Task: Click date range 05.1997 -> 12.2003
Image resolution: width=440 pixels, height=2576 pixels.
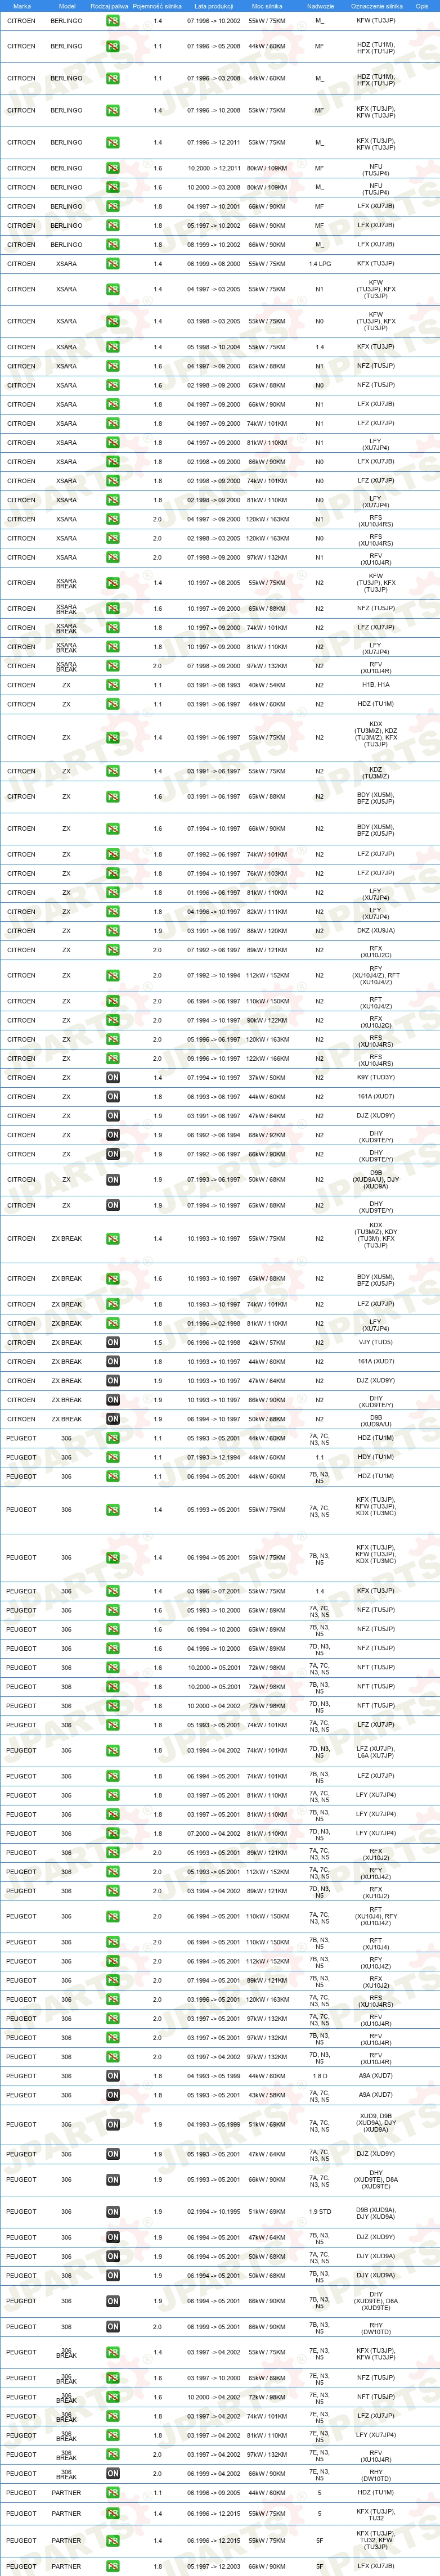Action: [x=214, y=2566]
